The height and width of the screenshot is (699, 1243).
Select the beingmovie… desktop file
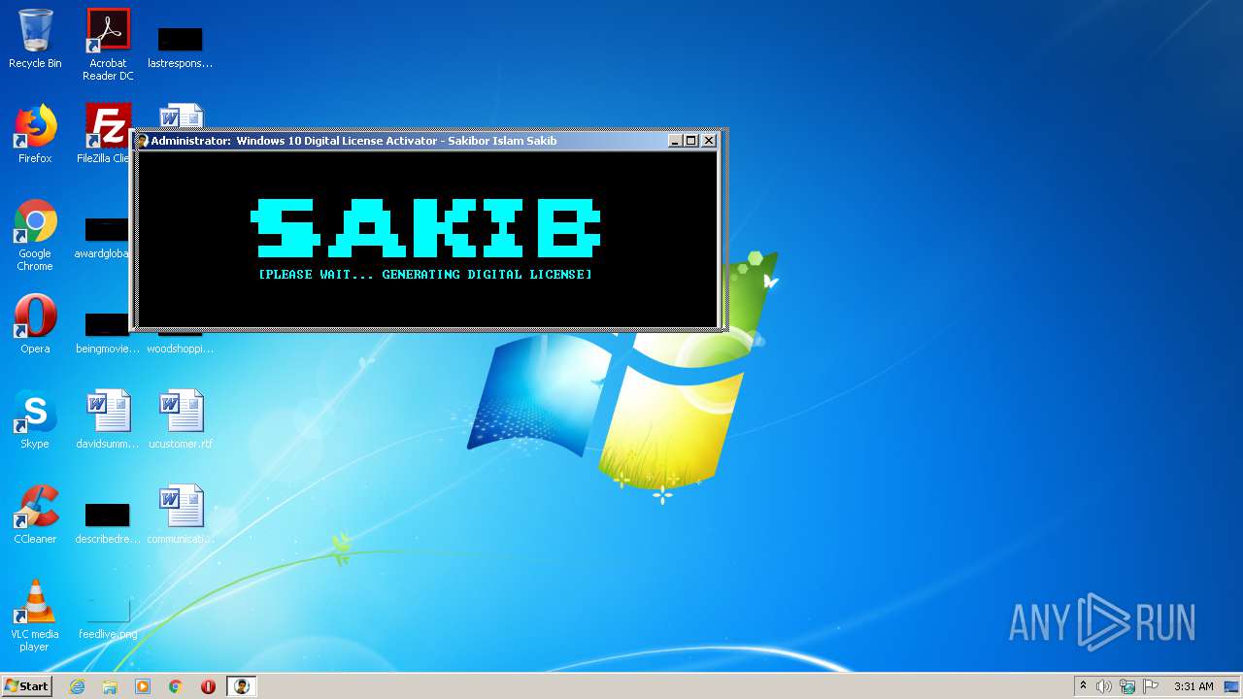point(107,334)
